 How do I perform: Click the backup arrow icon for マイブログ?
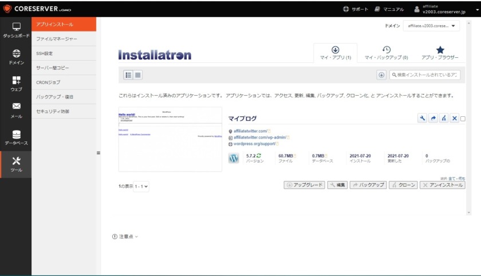point(433,118)
